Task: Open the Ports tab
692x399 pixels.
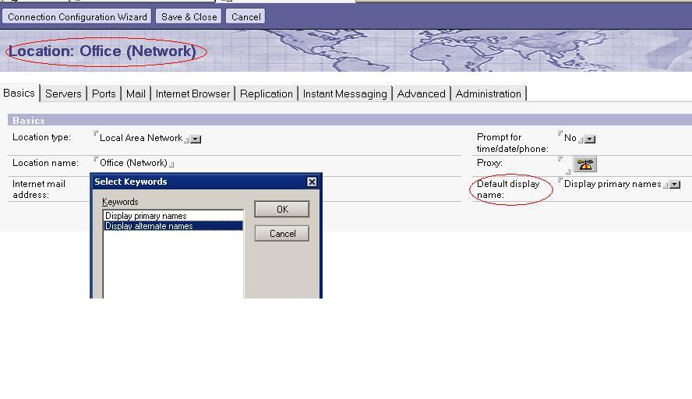Action: tap(104, 94)
